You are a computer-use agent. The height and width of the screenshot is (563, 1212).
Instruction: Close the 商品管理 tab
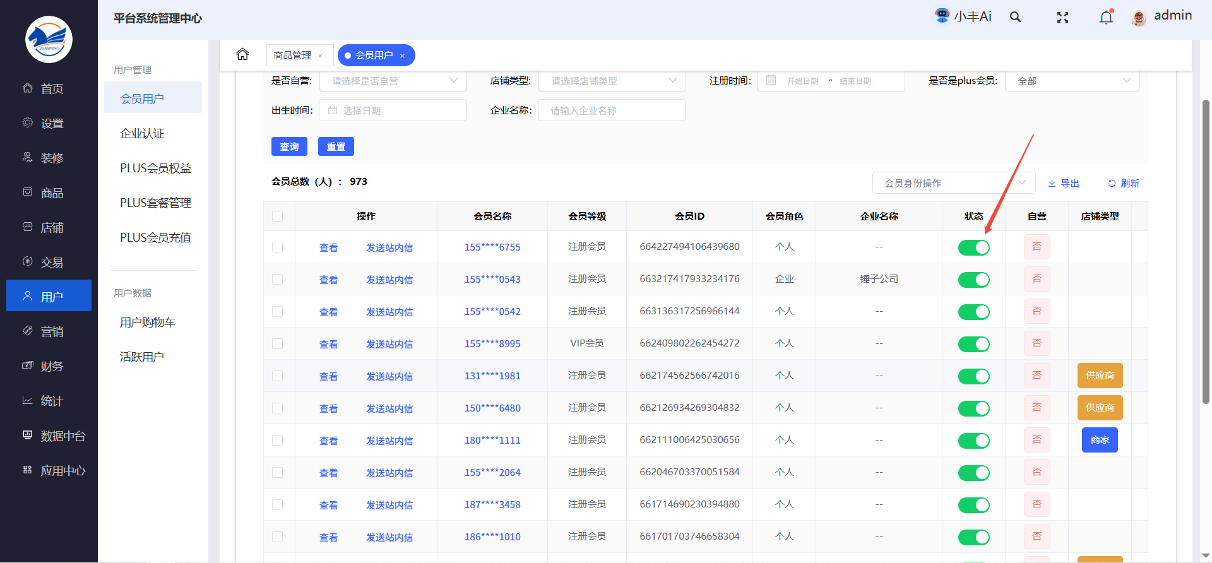coord(321,56)
